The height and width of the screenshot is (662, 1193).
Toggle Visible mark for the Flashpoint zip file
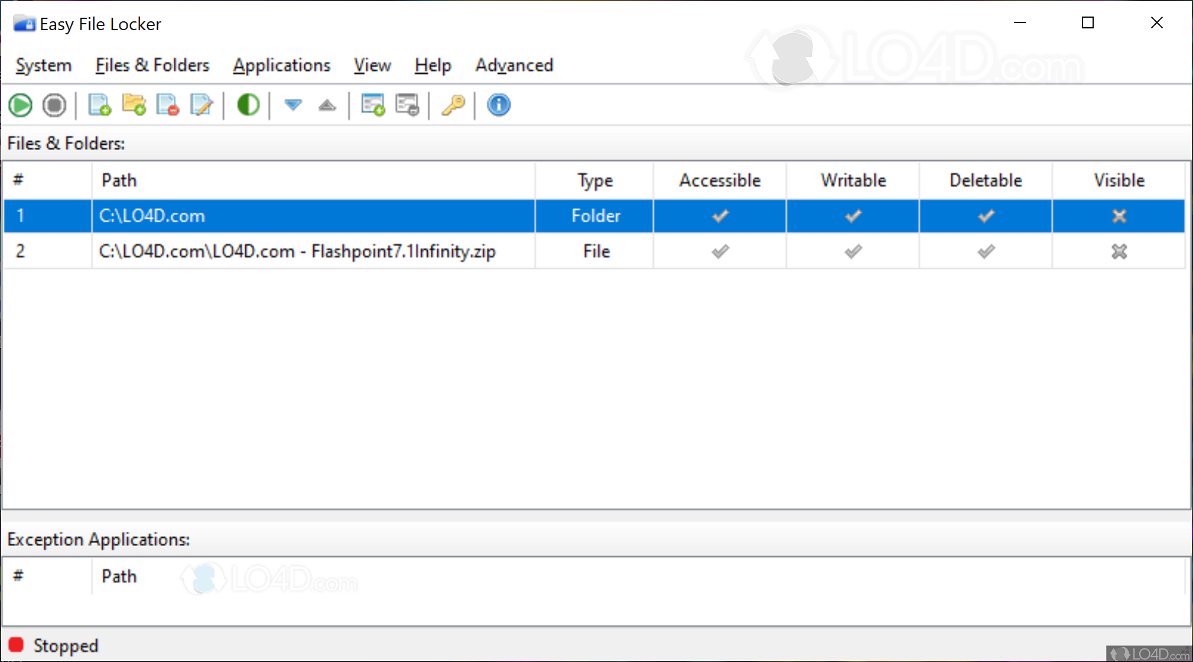tap(1119, 252)
